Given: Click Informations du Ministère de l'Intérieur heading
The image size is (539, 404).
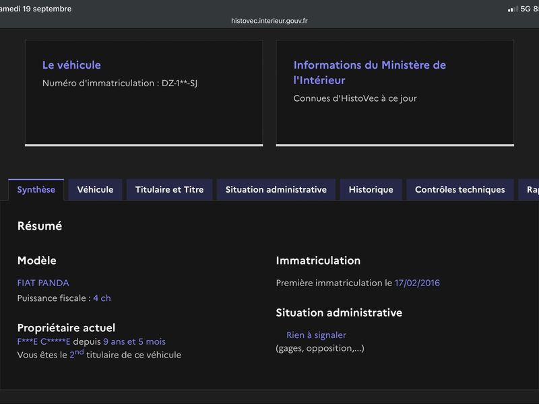Looking at the screenshot, I should [369, 73].
